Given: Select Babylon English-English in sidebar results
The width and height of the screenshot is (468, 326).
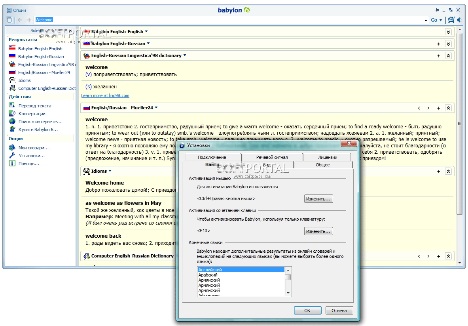Looking at the screenshot, I should pyautogui.click(x=40, y=48).
